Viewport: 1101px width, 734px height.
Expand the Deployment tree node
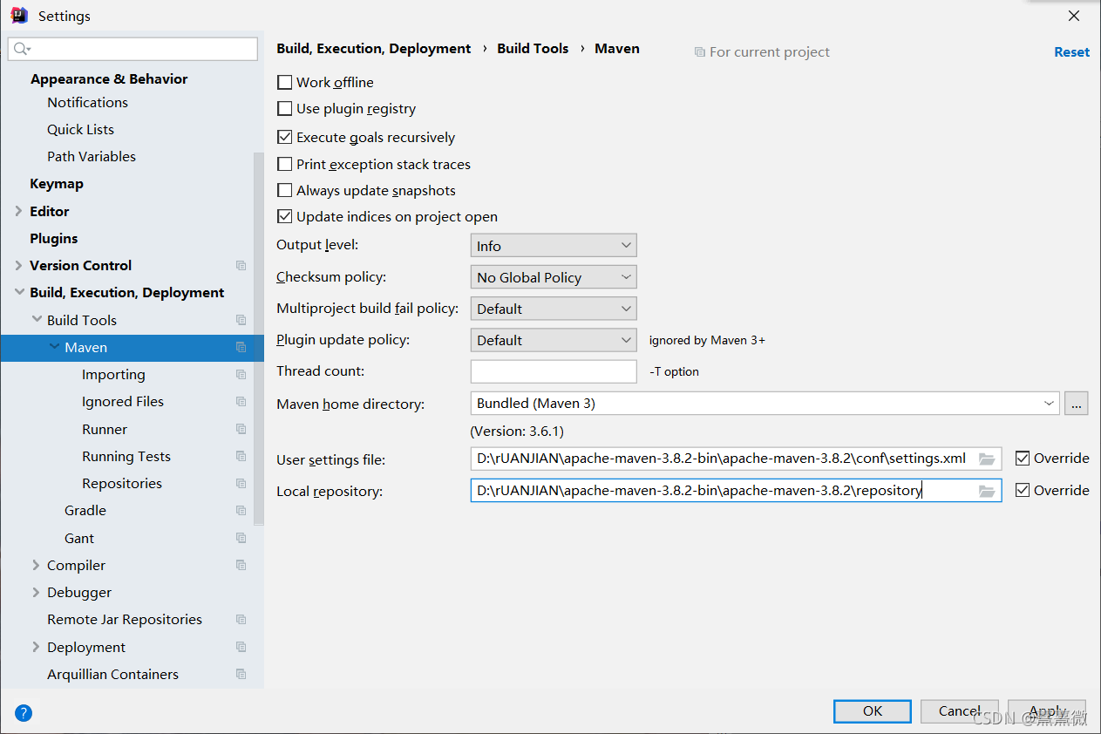(37, 647)
